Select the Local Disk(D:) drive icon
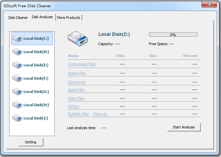The width and height of the screenshot is (221, 157). [x=17, y=52]
